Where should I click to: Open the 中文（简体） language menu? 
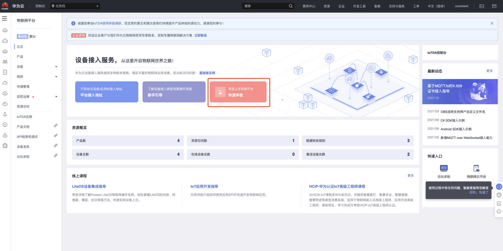436,6
